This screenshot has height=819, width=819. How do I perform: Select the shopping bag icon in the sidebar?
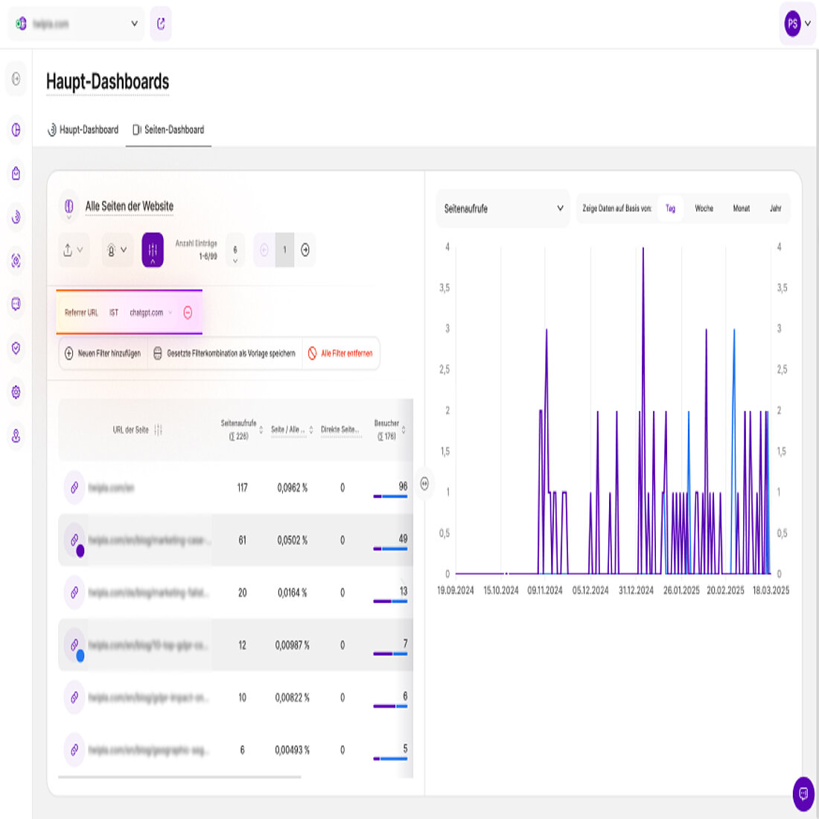(x=15, y=173)
